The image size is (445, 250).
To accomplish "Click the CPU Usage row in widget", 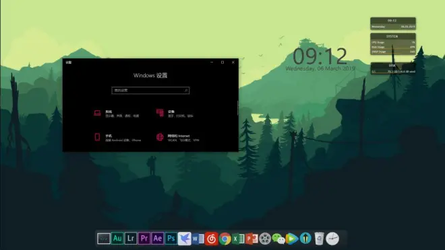I will (x=393, y=42).
